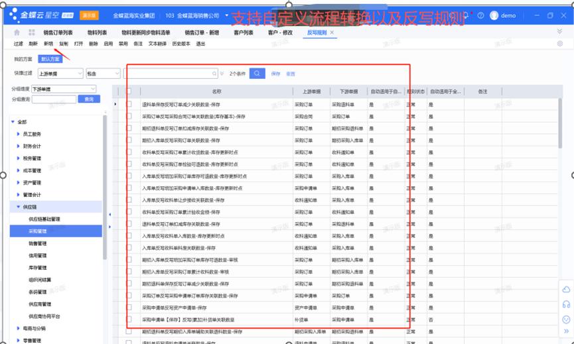574x344 pixels.
Task: Click 启用 to enable the rule
Action: click(108, 44)
